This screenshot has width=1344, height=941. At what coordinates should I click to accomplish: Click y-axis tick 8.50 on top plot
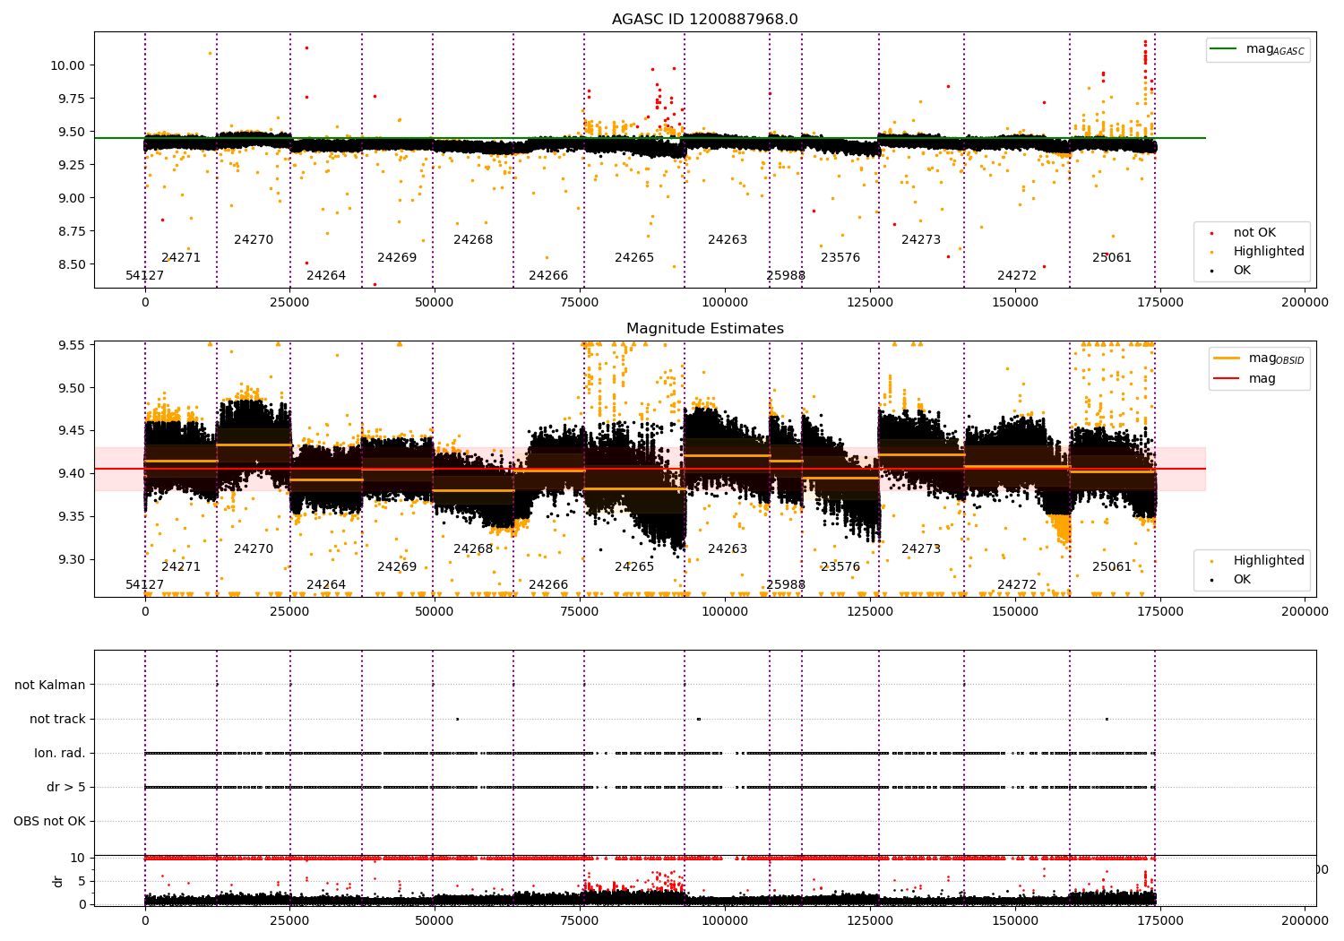click(72, 264)
